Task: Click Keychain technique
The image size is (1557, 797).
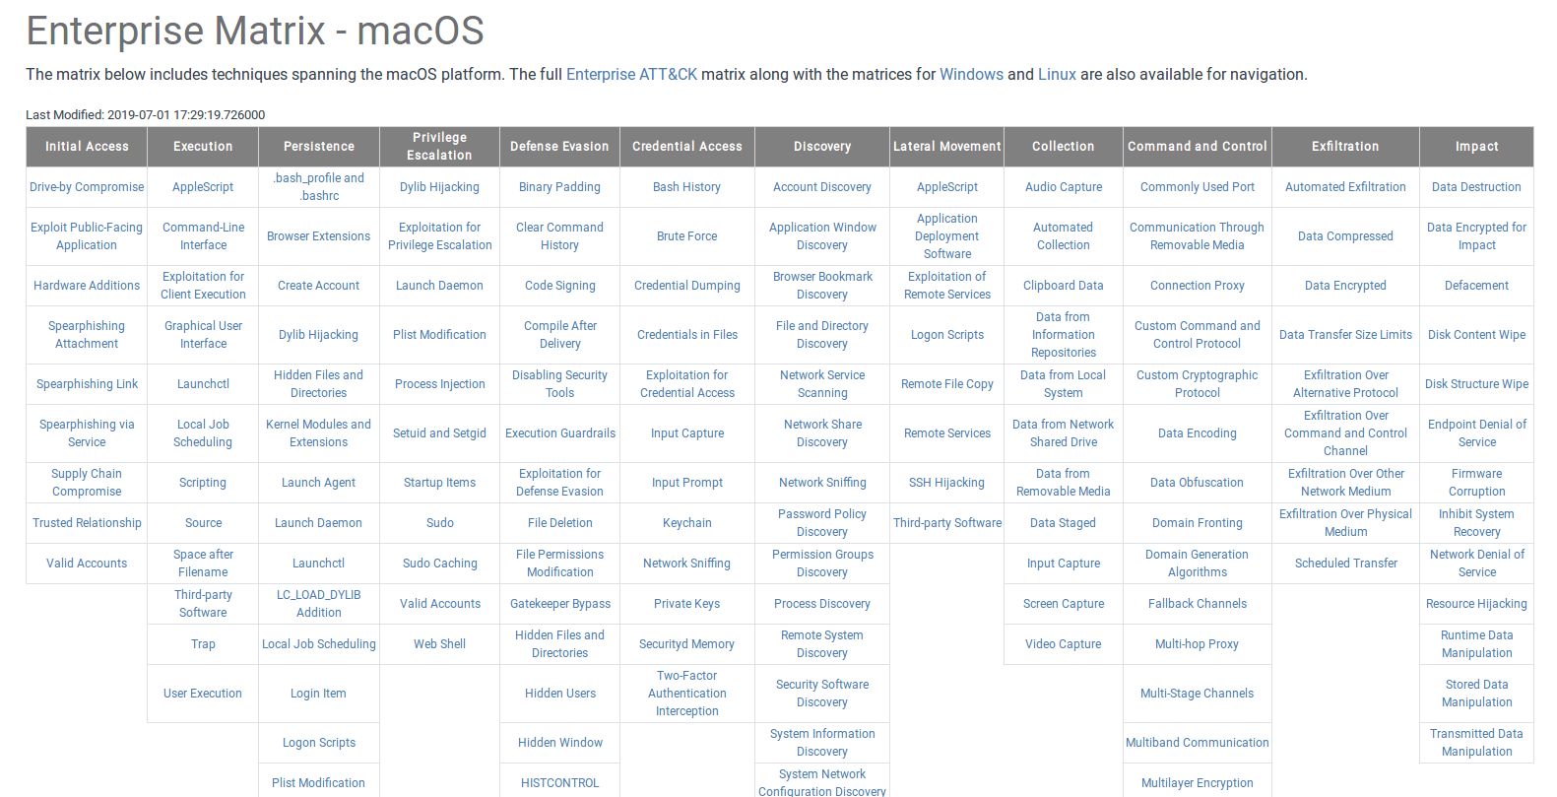Action: 687,522
